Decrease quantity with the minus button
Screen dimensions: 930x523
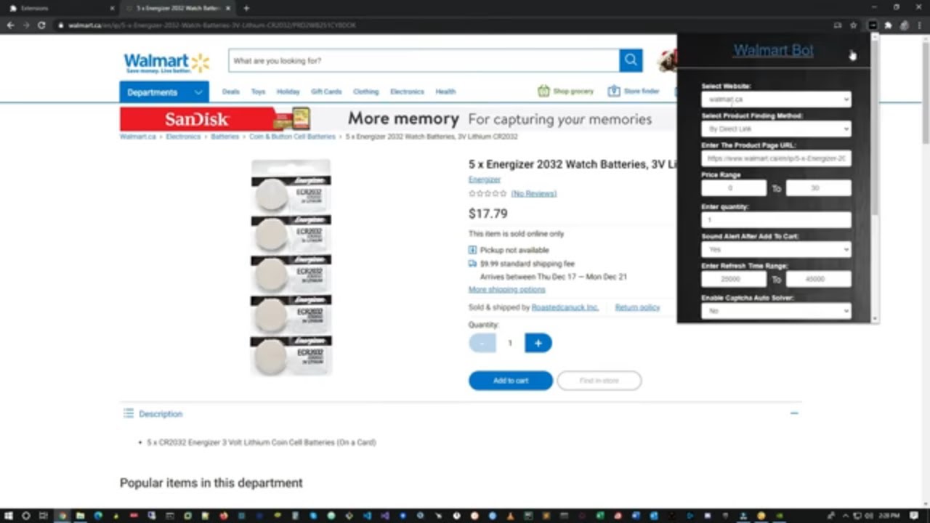(x=482, y=343)
